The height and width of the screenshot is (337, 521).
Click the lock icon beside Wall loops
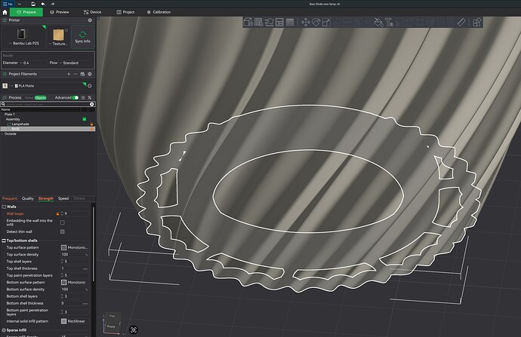[x=57, y=213]
